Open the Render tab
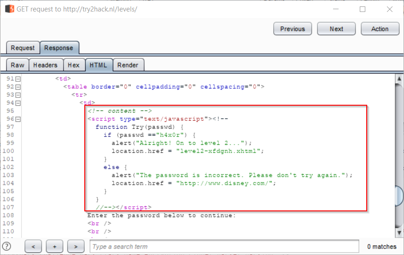 pos(128,65)
